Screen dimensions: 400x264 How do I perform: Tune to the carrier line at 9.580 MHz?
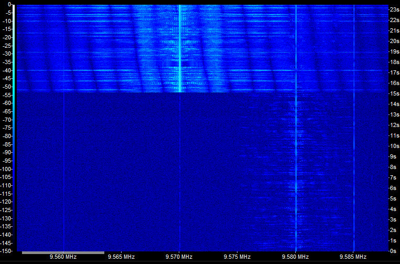click(296, 128)
